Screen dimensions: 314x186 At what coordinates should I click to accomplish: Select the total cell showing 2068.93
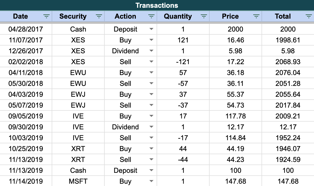coord(288,62)
